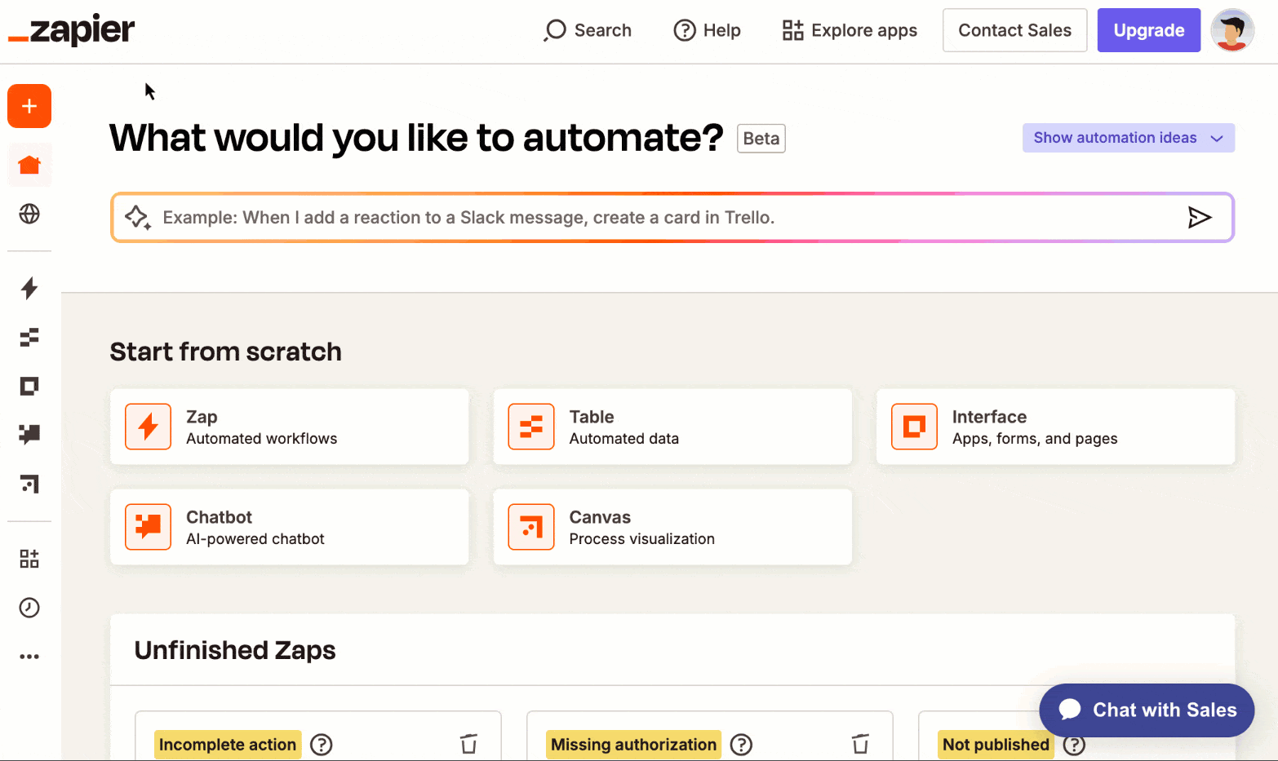Open the Help menu
The height and width of the screenshot is (761, 1278).
[707, 30]
